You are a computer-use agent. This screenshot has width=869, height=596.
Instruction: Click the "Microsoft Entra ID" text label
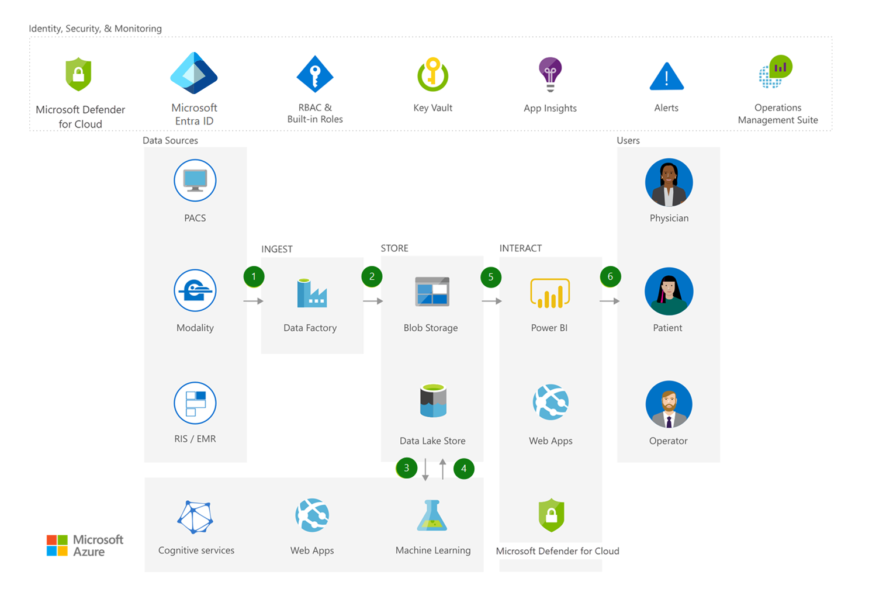coord(194,115)
